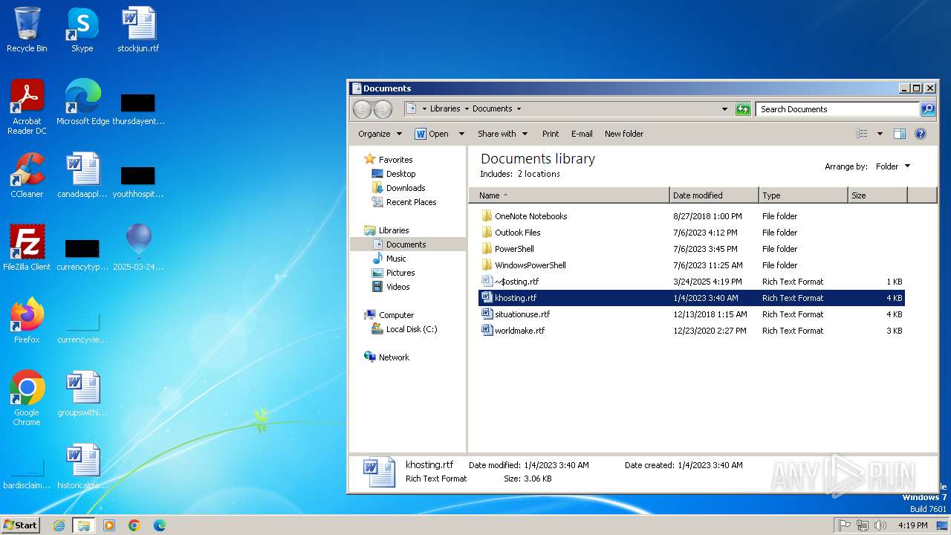Launch FileZilla Client from desktop

pos(27,247)
